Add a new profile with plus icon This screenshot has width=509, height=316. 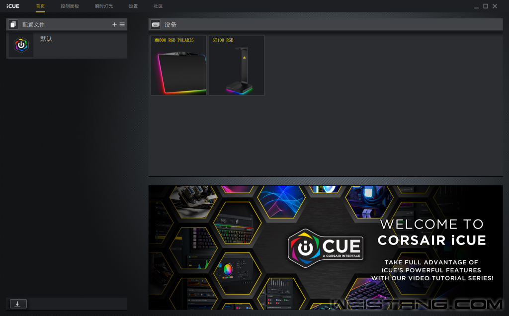[x=114, y=25]
